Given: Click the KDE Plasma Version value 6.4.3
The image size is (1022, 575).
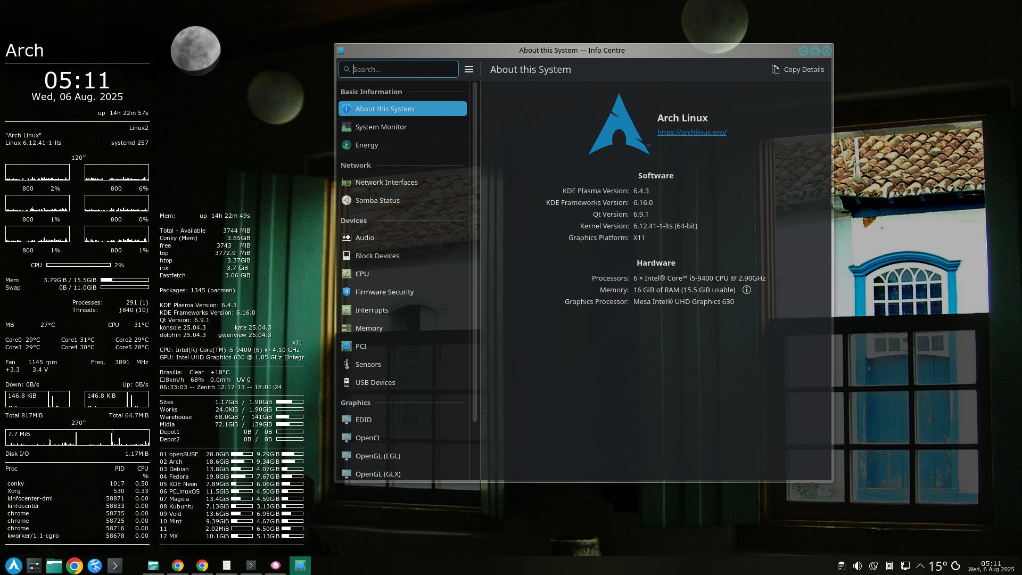Looking at the screenshot, I should coord(641,191).
